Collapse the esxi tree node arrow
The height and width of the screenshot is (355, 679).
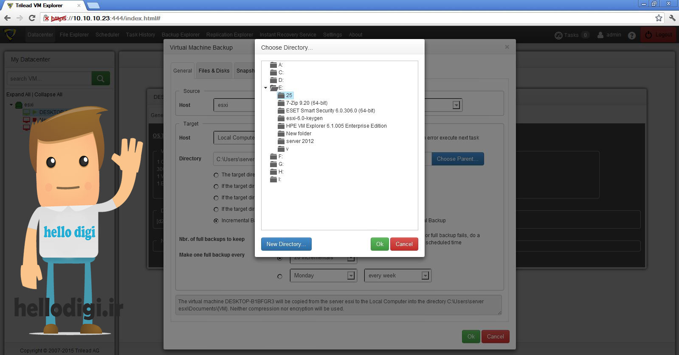point(11,105)
